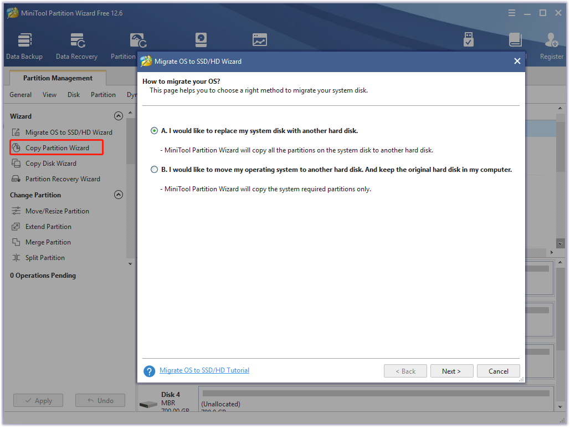
Task: Click the Bootable Media USB icon
Action: [x=468, y=40]
